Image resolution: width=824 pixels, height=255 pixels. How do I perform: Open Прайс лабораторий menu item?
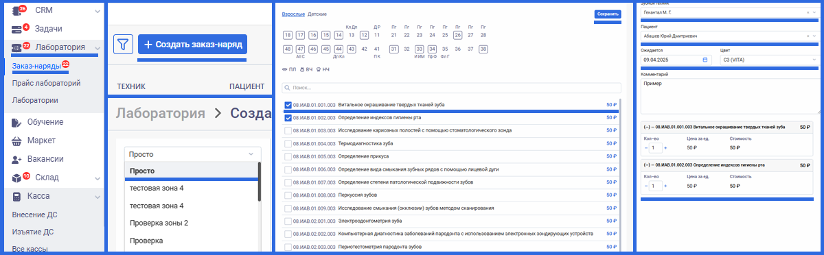(x=46, y=83)
